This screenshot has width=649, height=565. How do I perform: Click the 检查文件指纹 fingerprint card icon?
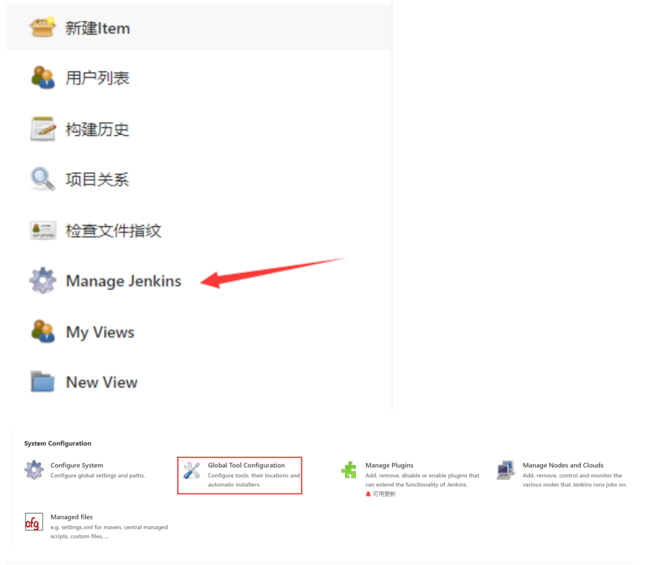(43, 230)
